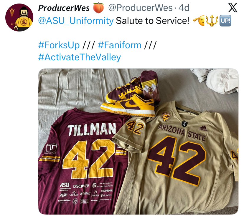Click the blue UP! emoji
Viewport: 244px width, 216px height.
225,21
